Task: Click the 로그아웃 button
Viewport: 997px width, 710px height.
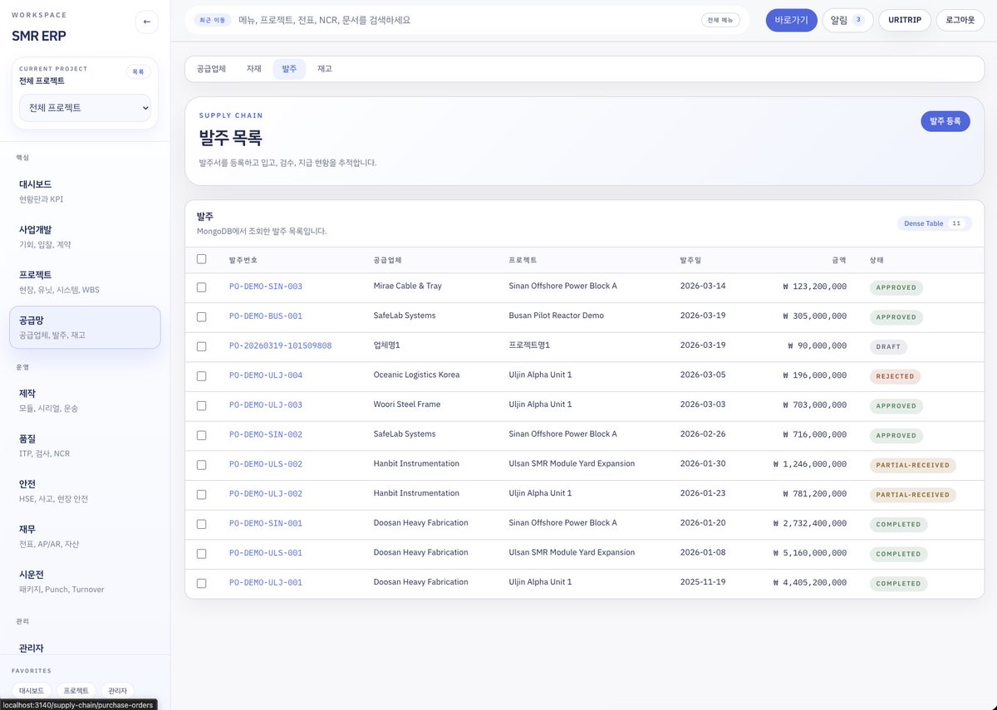Action: [x=960, y=20]
